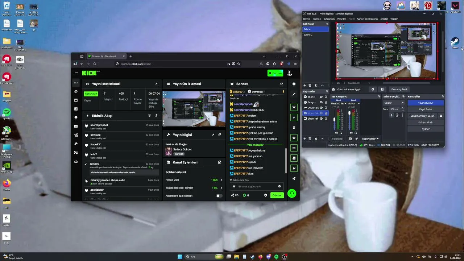464x261 pixels.
Task: Toggle lock on the Tarayıcı source
Action: [x=326, y=102]
